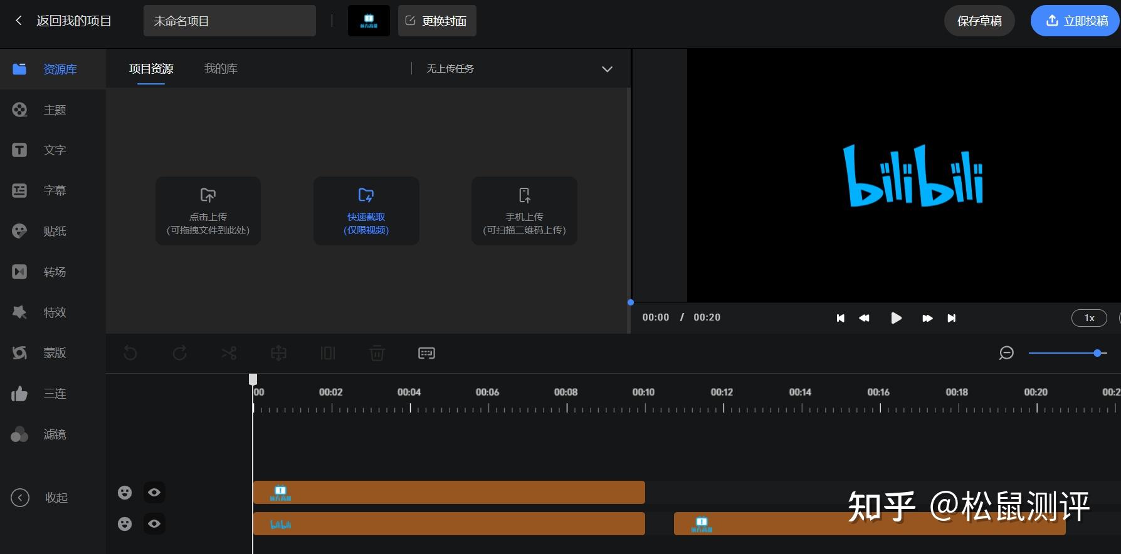Fast forward the preview playback
Screen dimensions: 1121x554
point(927,318)
